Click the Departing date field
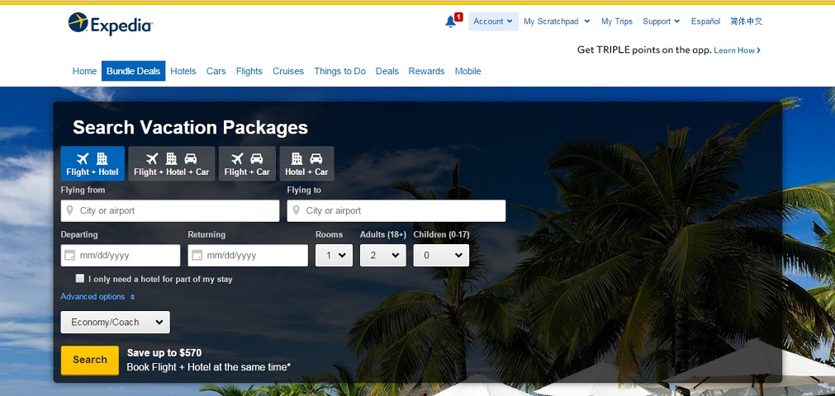Image resolution: width=835 pixels, height=396 pixels. pos(121,256)
